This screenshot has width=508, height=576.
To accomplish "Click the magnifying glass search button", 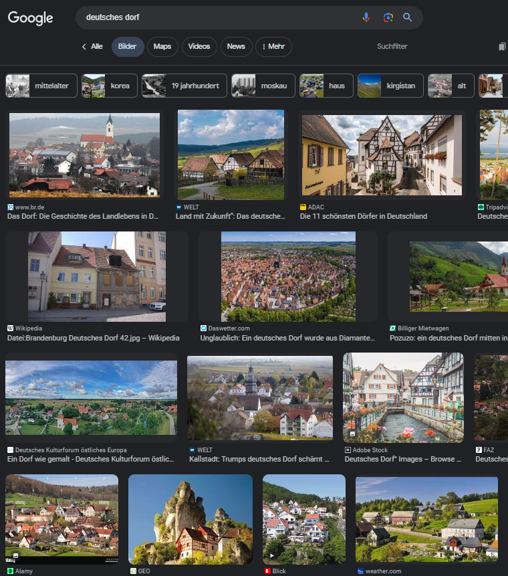I will pyautogui.click(x=408, y=17).
